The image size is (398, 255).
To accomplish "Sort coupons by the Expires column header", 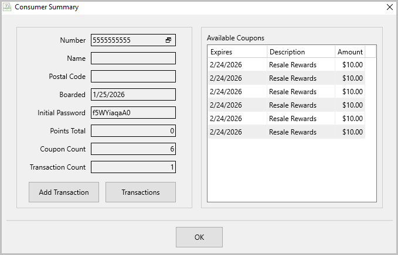I will (x=237, y=52).
